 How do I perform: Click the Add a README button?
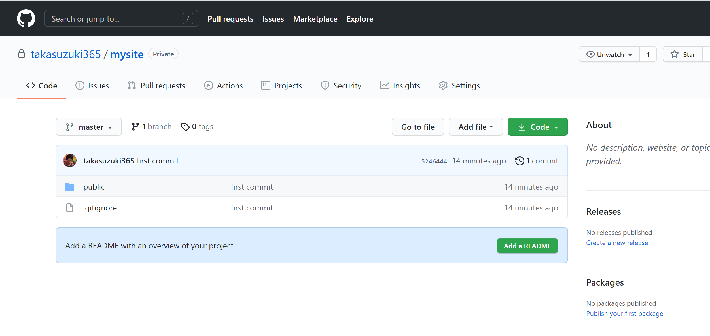pyautogui.click(x=527, y=246)
